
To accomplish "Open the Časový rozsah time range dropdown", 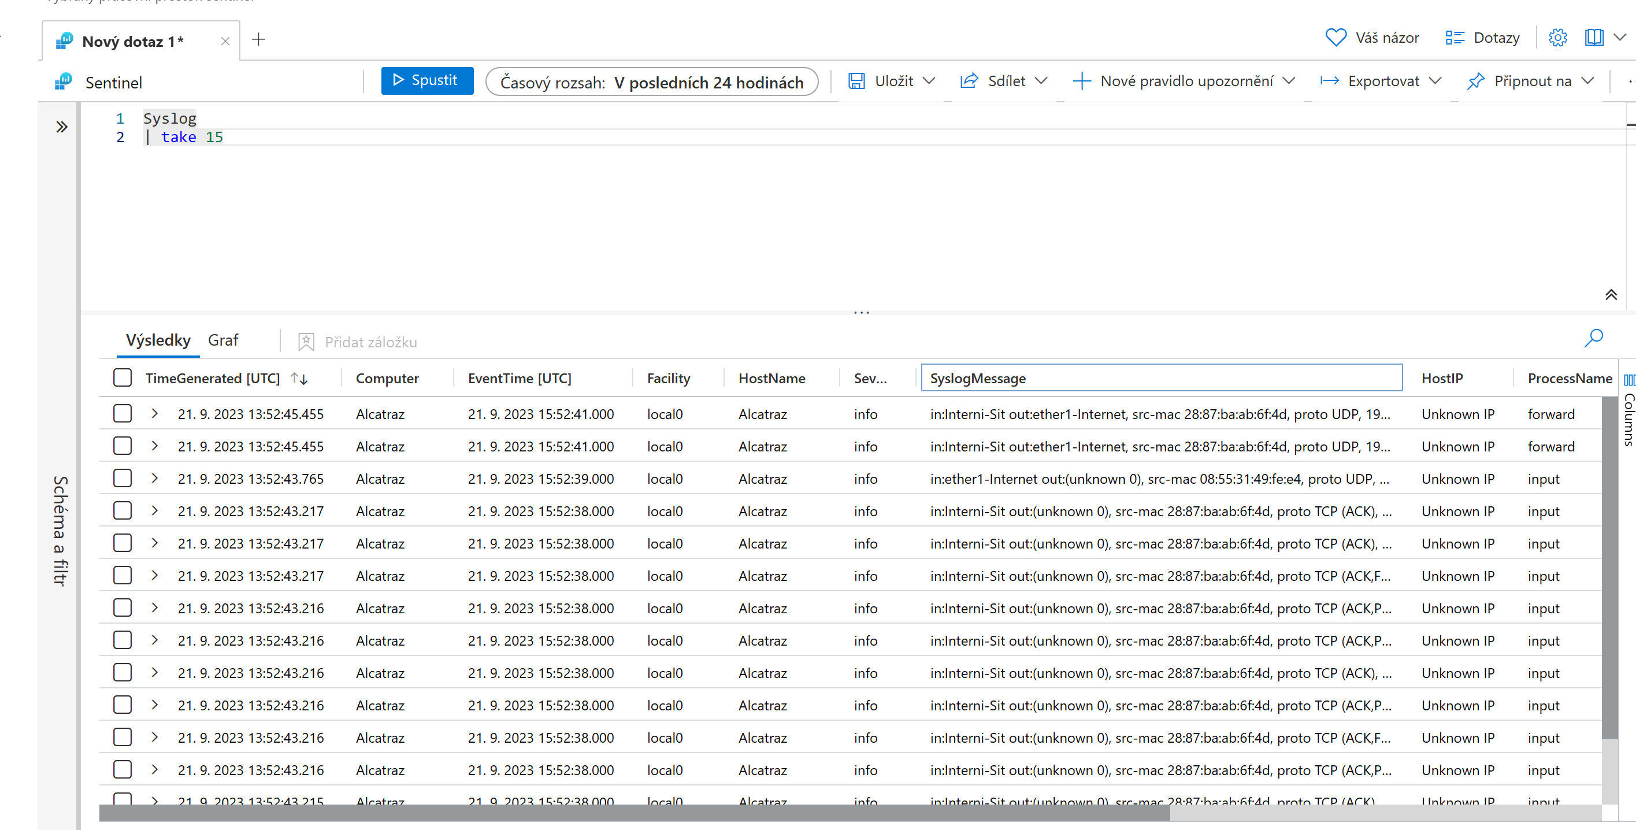I will click(x=652, y=81).
